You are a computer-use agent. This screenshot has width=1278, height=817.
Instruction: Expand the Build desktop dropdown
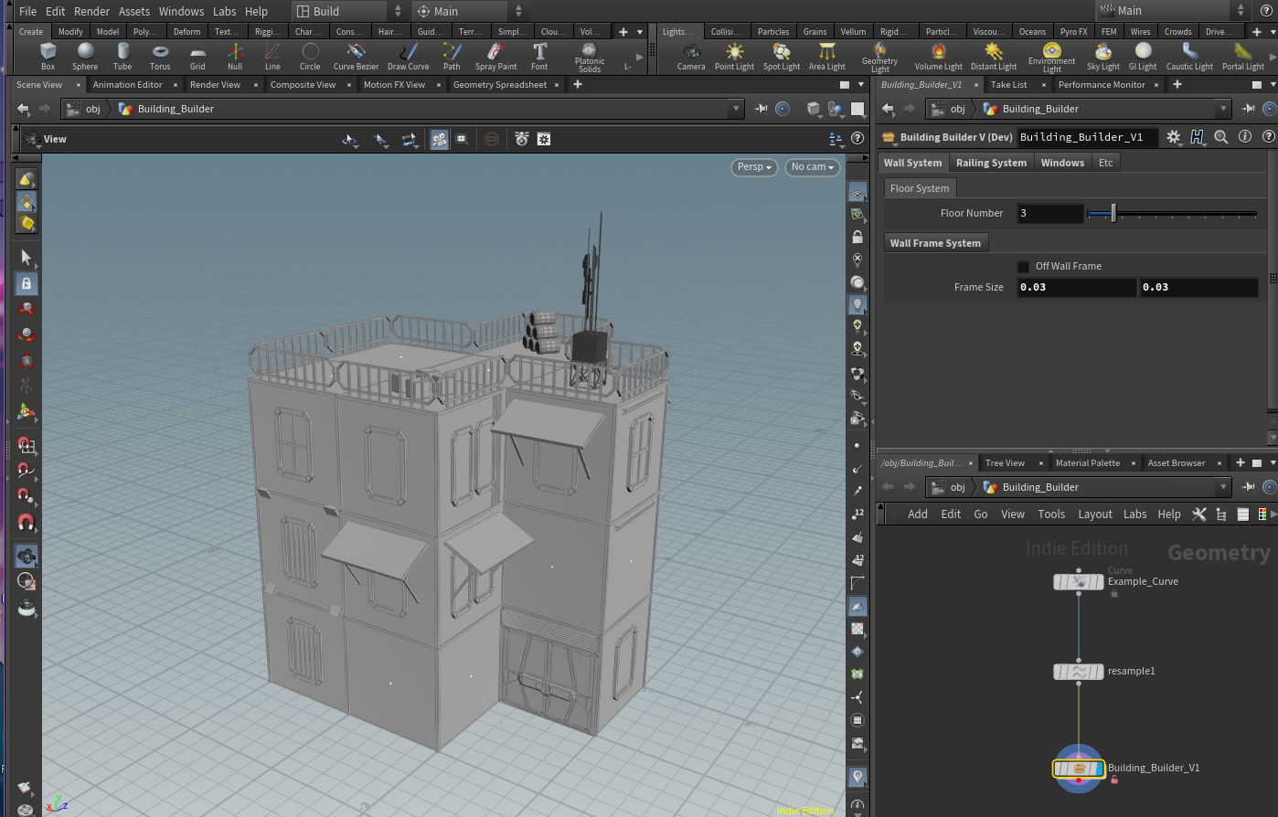(397, 11)
